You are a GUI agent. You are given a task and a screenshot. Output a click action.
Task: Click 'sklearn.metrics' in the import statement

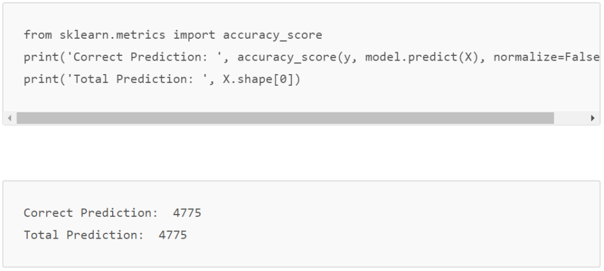coord(113,35)
